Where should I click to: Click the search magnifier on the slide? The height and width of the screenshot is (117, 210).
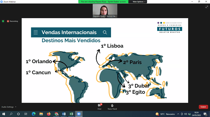[x=105, y=32]
